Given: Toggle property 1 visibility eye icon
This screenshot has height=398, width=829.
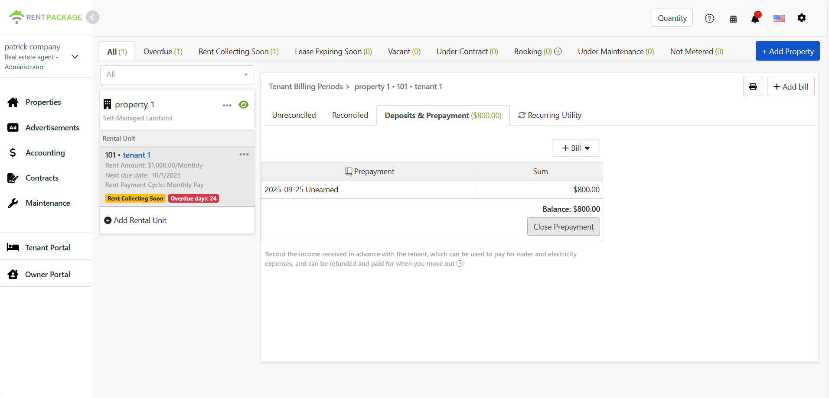Looking at the screenshot, I should click(x=244, y=105).
